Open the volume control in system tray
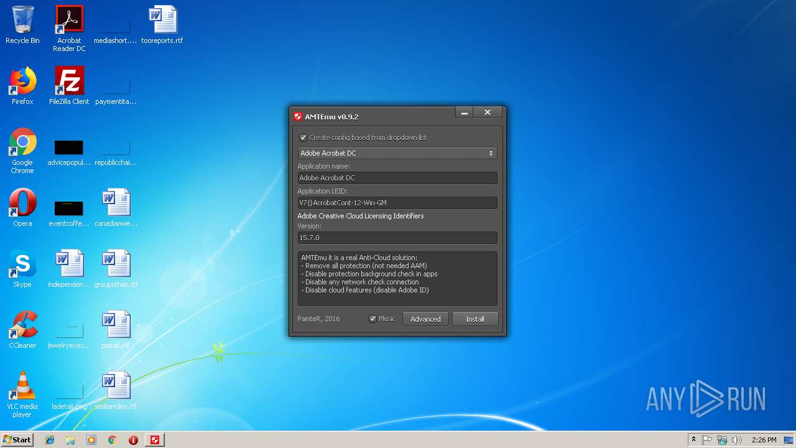The width and height of the screenshot is (796, 448). click(737, 440)
